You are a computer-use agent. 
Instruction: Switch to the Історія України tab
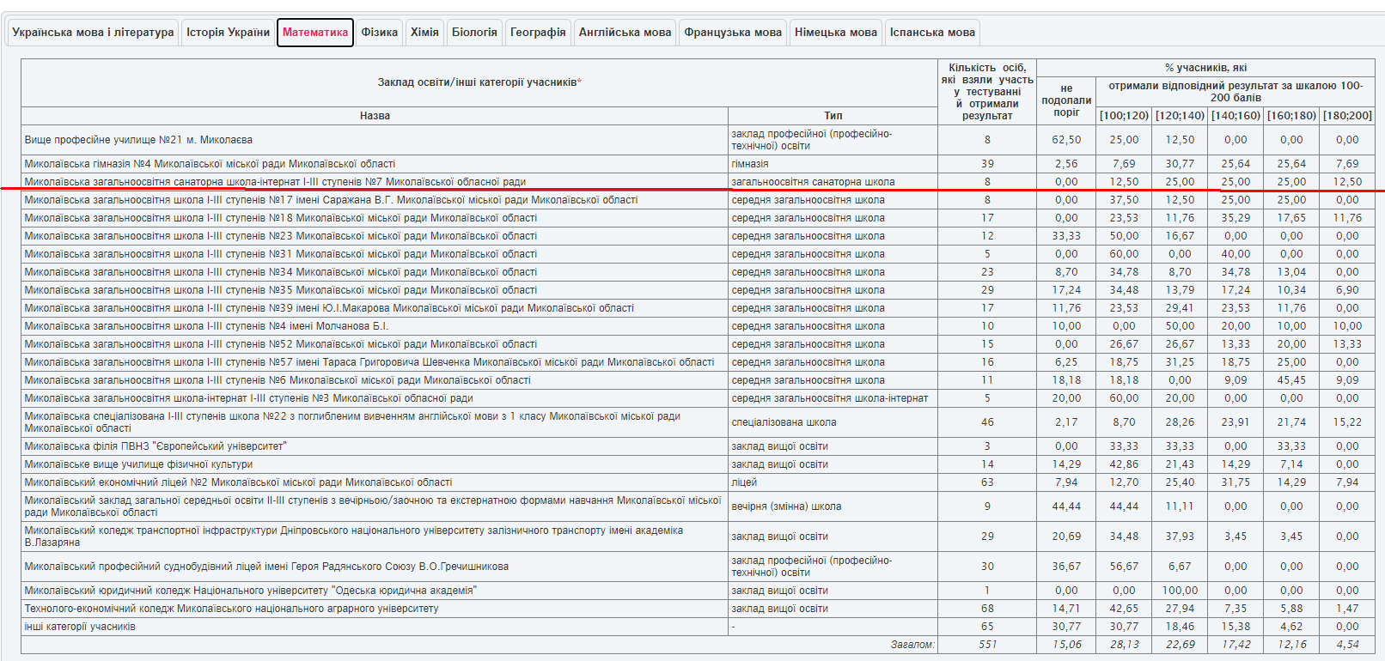click(x=229, y=33)
